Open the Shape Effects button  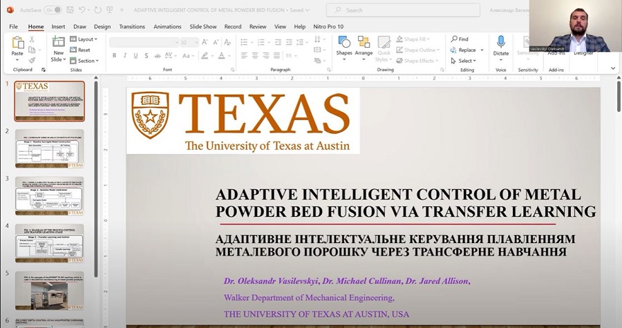click(417, 61)
